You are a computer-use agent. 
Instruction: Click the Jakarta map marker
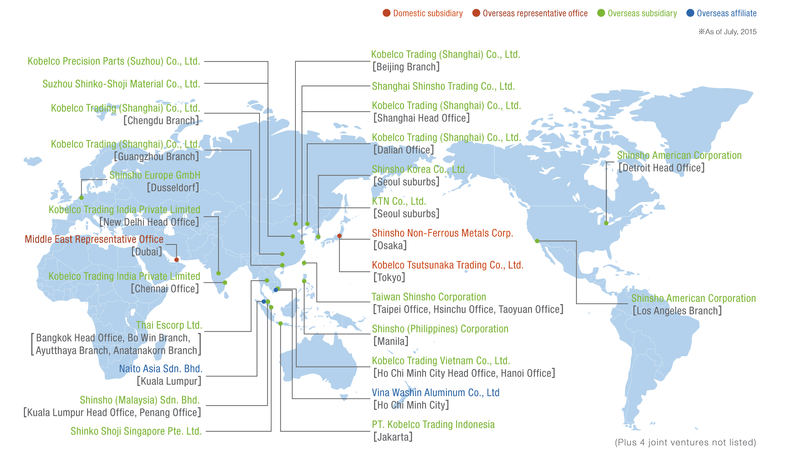(x=280, y=324)
